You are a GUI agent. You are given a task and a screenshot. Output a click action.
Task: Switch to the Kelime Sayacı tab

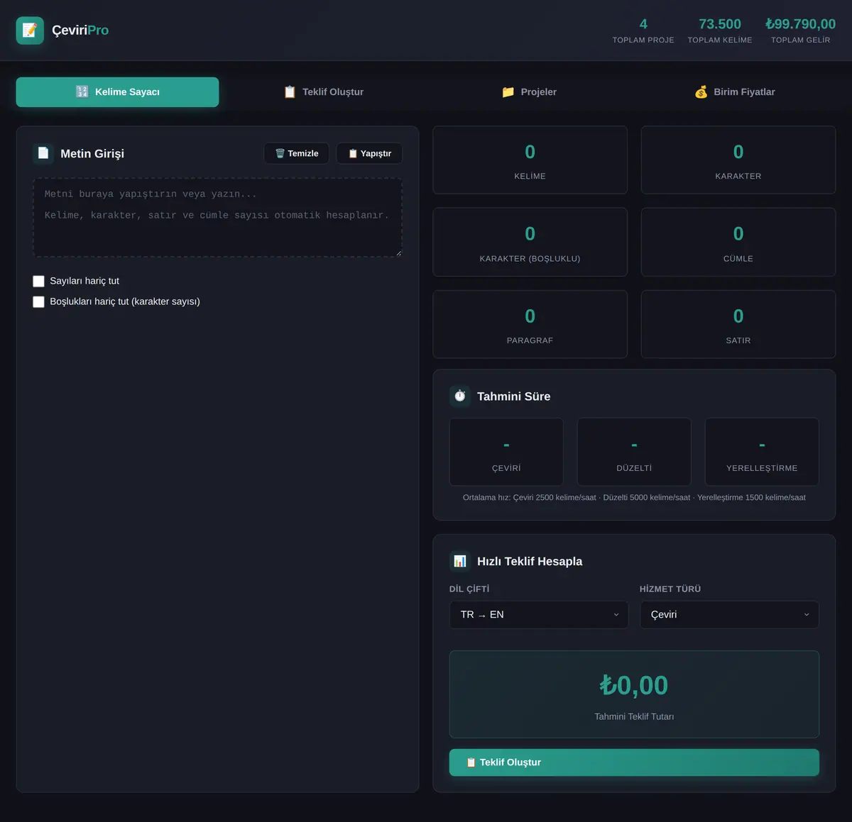pyautogui.click(x=117, y=92)
